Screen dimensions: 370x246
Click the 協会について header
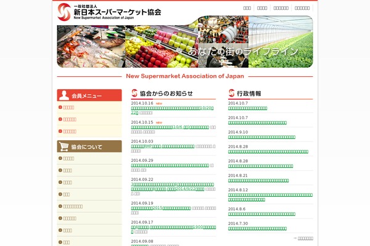(89, 146)
